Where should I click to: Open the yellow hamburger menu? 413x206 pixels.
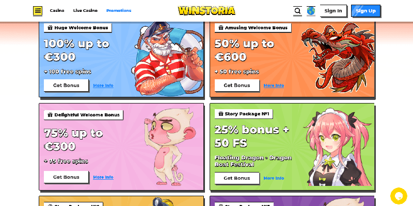coord(38,11)
